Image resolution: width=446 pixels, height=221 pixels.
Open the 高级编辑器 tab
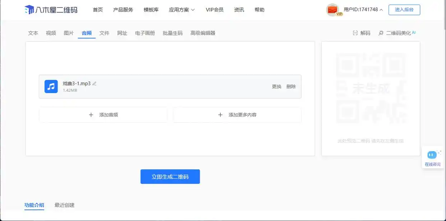[x=203, y=33]
